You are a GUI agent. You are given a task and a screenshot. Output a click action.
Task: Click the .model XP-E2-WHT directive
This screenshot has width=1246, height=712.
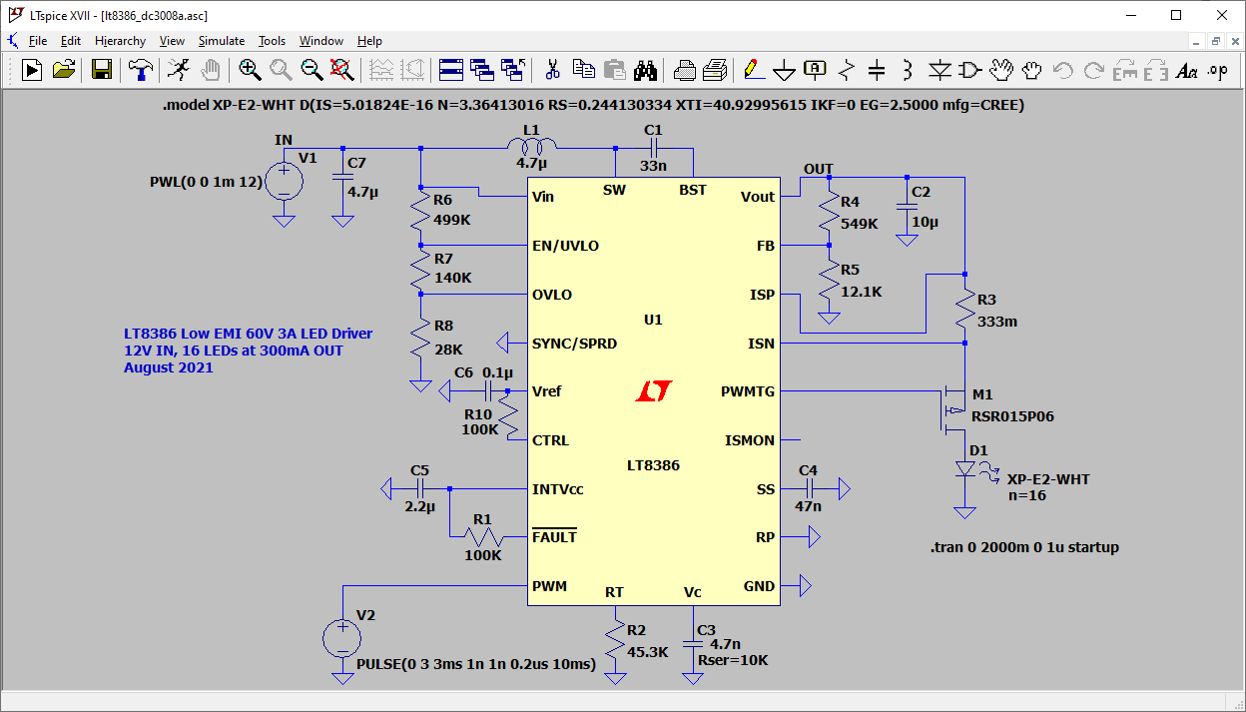tap(593, 105)
